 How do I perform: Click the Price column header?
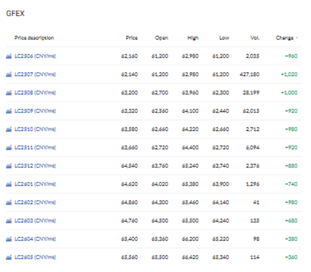[132, 38]
